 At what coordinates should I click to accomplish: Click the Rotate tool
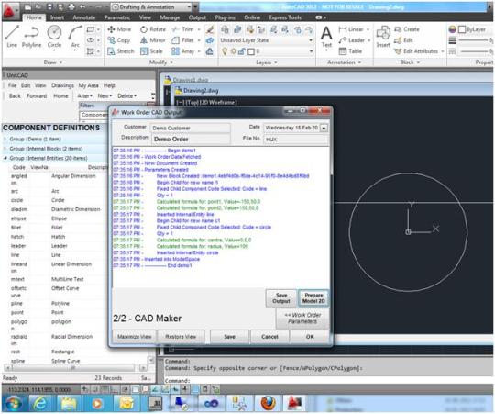[153, 29]
